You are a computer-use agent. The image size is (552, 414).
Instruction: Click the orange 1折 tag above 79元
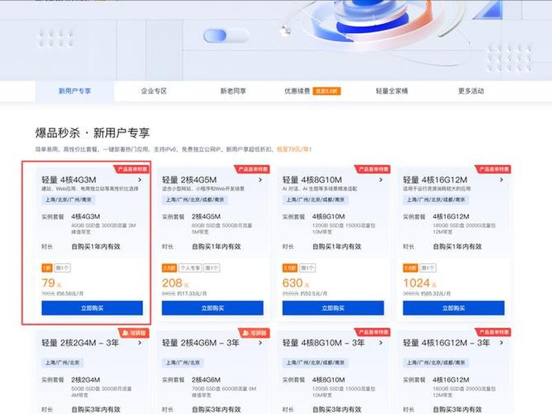point(47,268)
